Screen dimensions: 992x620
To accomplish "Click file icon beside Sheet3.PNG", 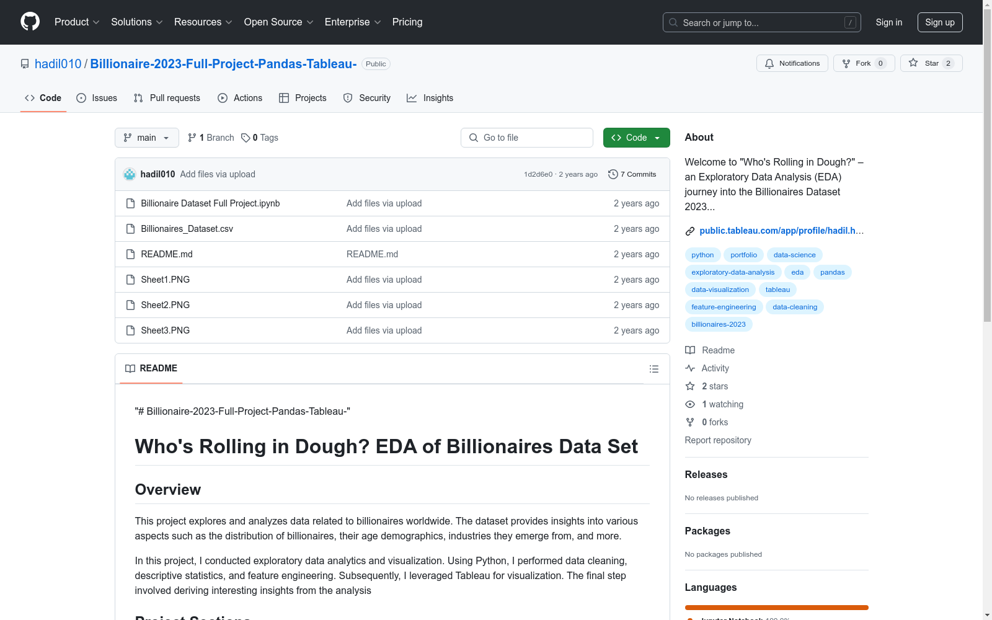I will pyautogui.click(x=130, y=330).
